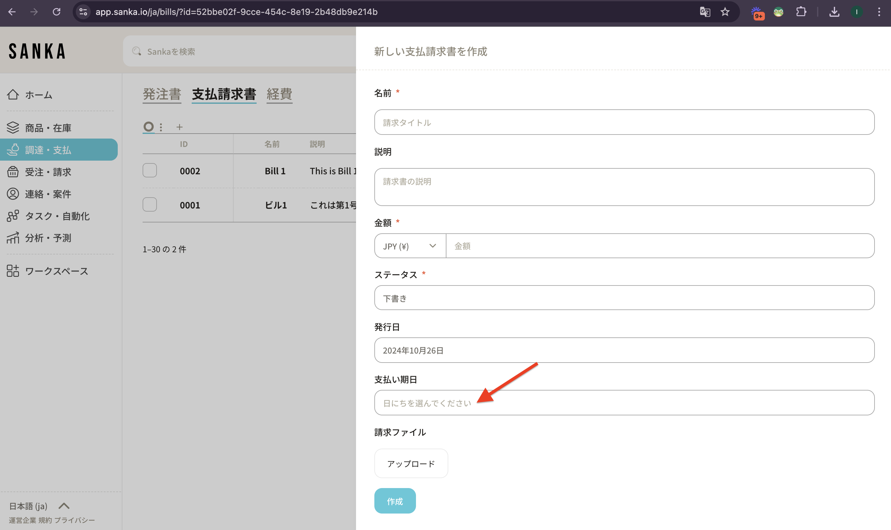Open 連絡・案件 contact icon in sidebar
The image size is (891, 530).
[x=13, y=194]
